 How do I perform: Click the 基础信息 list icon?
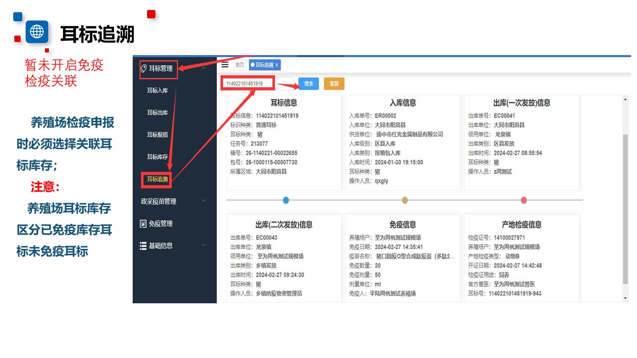tap(143, 246)
